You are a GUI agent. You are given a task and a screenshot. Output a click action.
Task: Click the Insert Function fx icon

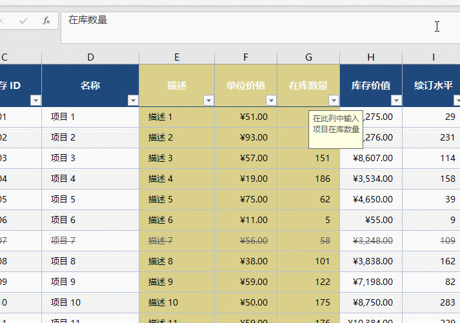click(x=46, y=21)
